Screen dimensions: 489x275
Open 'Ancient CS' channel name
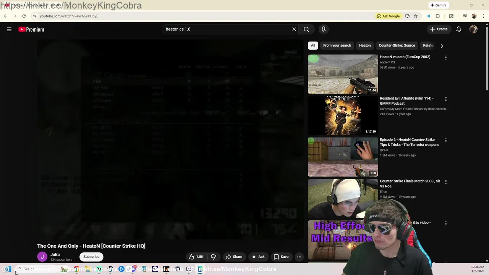click(x=387, y=62)
